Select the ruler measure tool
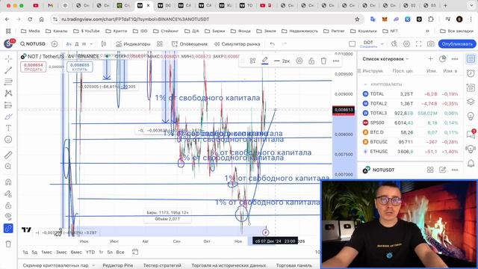The height and width of the screenshot is (269, 478). coord(8,155)
